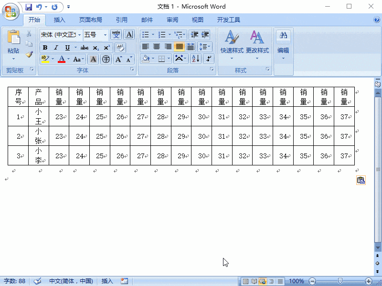Switch to the 审阅 ribbon tab
Image resolution: width=382 pixels, height=286 pixels.
172,20
